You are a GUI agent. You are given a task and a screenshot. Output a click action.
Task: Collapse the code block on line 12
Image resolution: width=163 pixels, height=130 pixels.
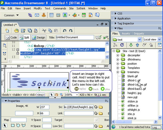pos(18,50)
